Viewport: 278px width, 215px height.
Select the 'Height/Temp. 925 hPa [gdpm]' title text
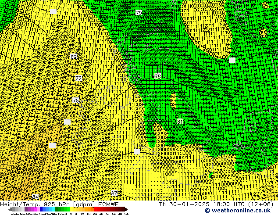(x=47, y=204)
